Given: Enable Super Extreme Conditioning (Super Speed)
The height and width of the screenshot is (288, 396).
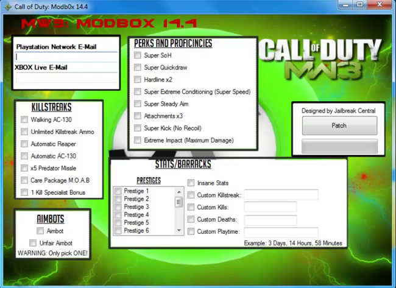Looking at the screenshot, I should point(138,91).
